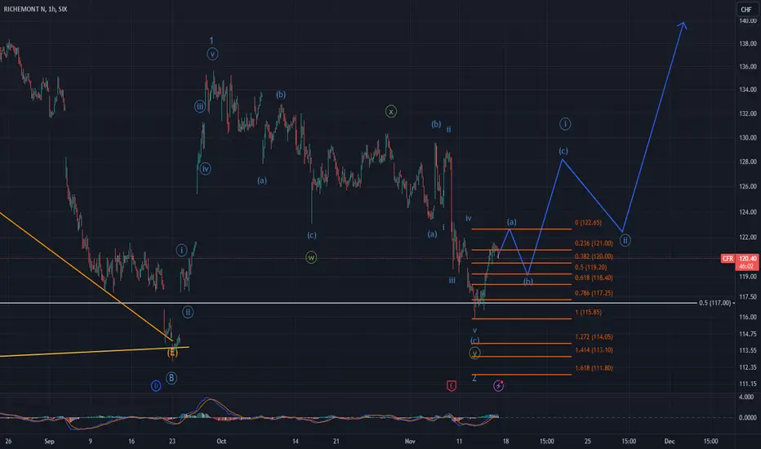Click the 126.00 price axis value
Viewport: 761px width, 449px height.
point(747,186)
